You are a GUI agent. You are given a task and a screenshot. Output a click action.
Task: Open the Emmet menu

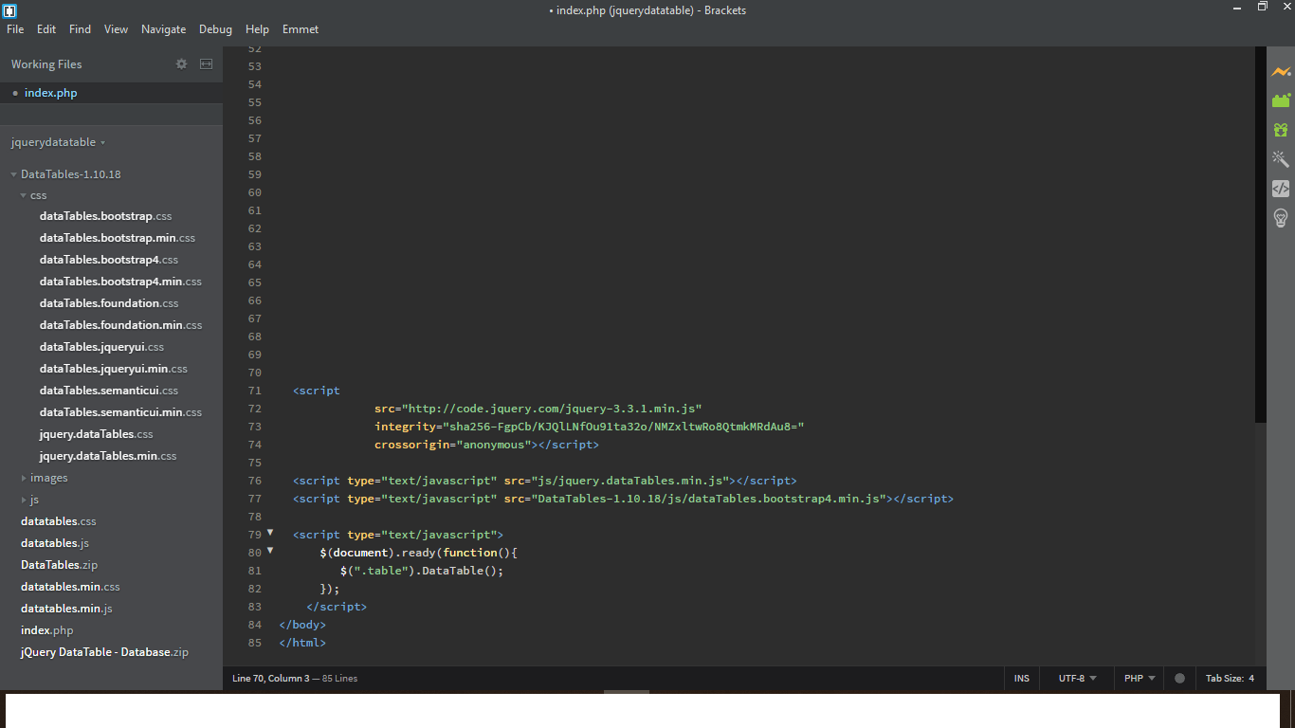pyautogui.click(x=301, y=29)
